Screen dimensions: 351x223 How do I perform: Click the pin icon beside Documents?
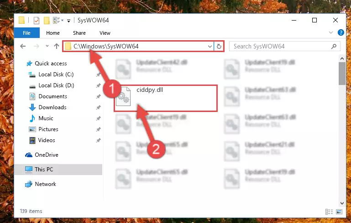click(x=98, y=96)
